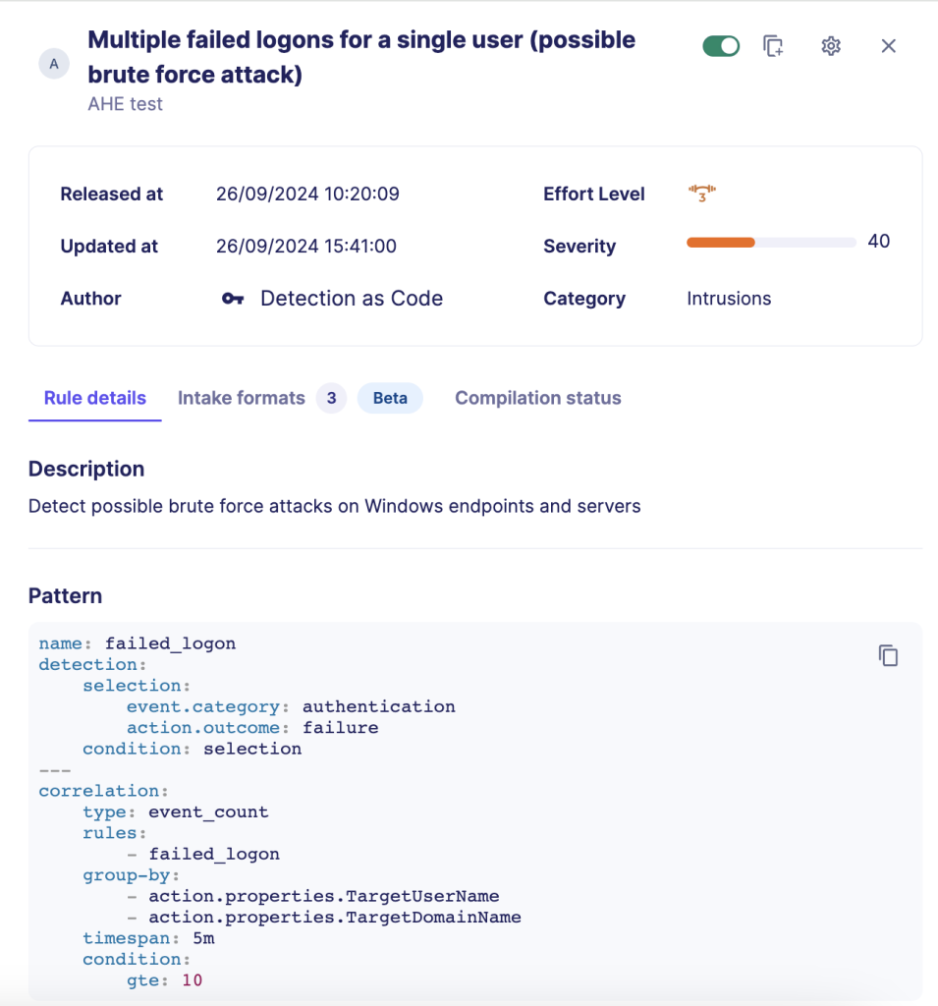
Task: Click 'condition: selection' line in pattern
Action: click(192, 749)
